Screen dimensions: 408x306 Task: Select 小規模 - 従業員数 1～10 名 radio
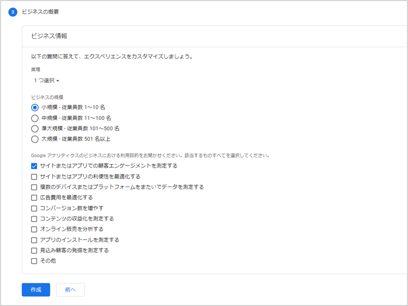click(35, 108)
